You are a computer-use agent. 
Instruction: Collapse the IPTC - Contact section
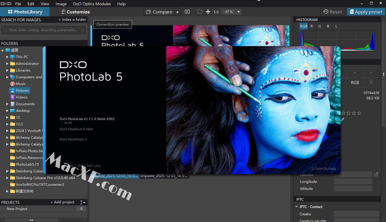[x=296, y=207]
